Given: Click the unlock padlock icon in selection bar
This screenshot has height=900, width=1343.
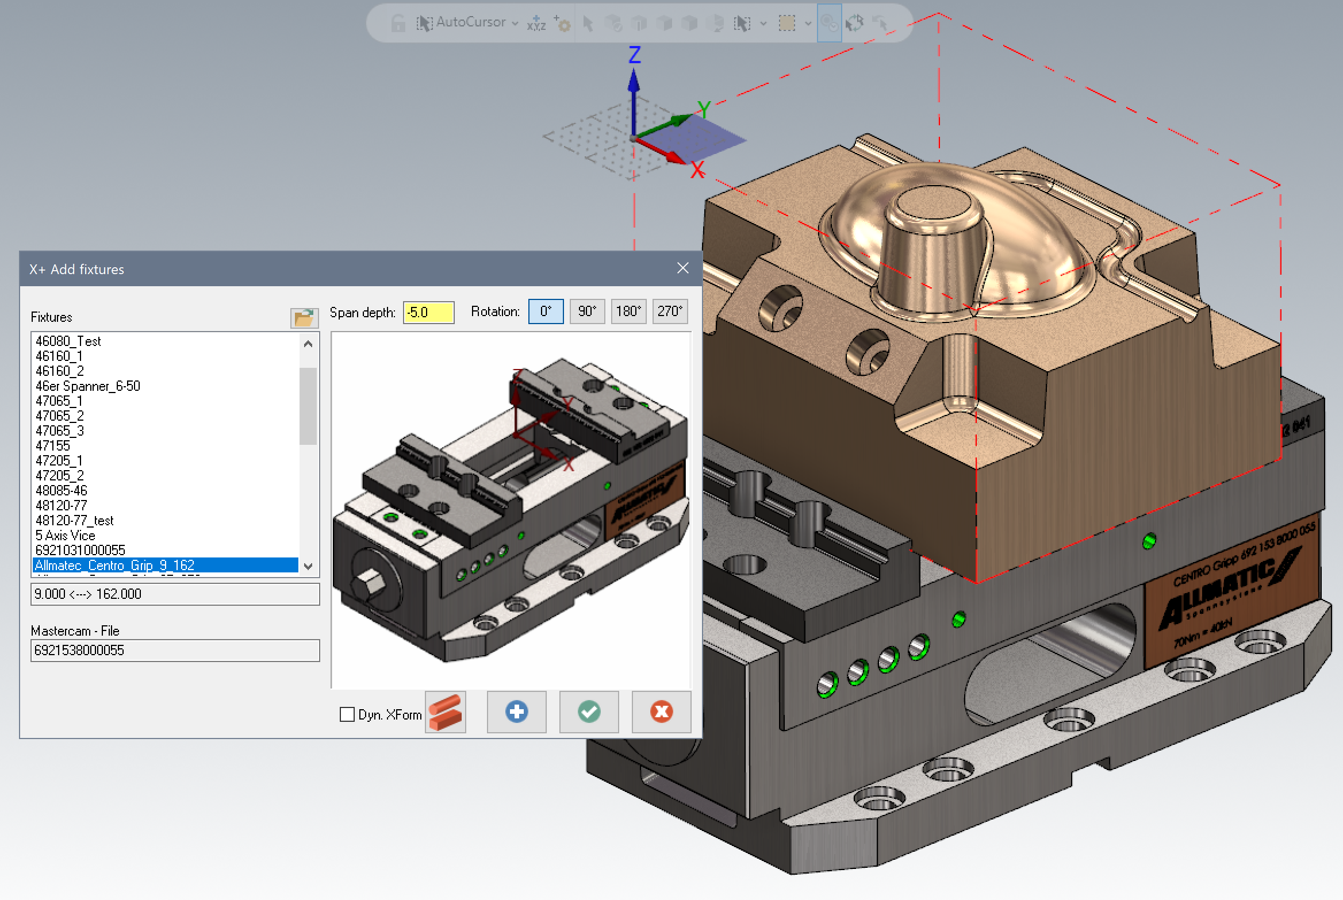Looking at the screenshot, I should point(398,23).
